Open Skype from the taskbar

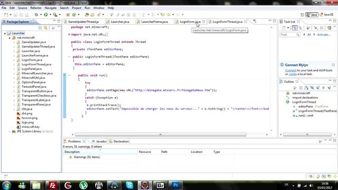click(x=129, y=185)
